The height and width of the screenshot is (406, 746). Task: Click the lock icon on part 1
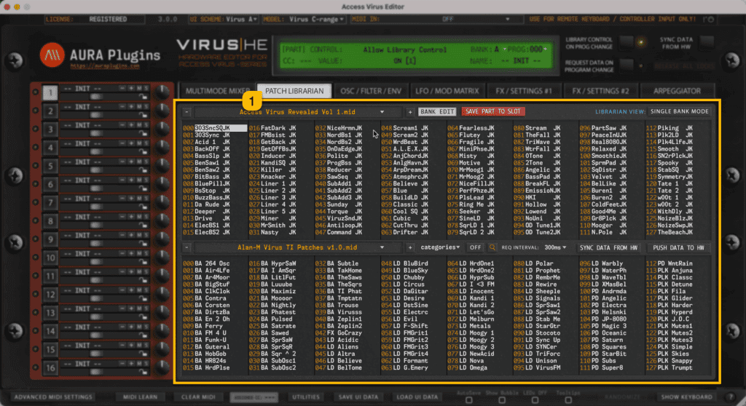click(143, 97)
